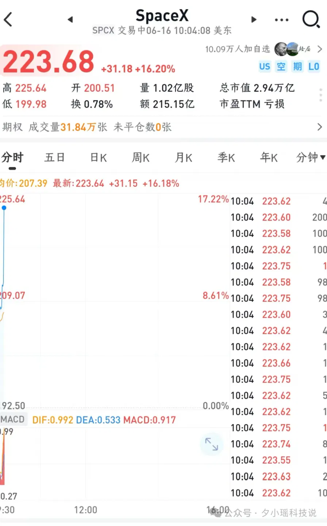Tap the 未平仓数0张 open interest
This screenshot has height=526, width=327.
[142, 127]
